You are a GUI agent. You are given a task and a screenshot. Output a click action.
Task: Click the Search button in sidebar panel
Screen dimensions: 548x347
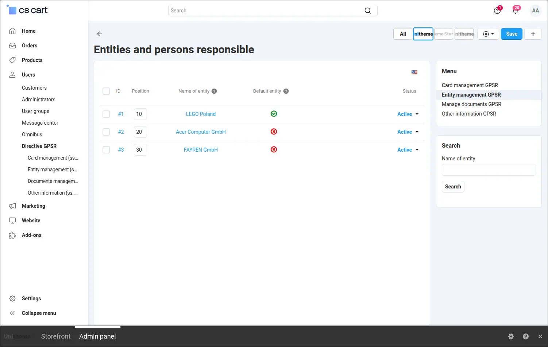tap(453, 187)
